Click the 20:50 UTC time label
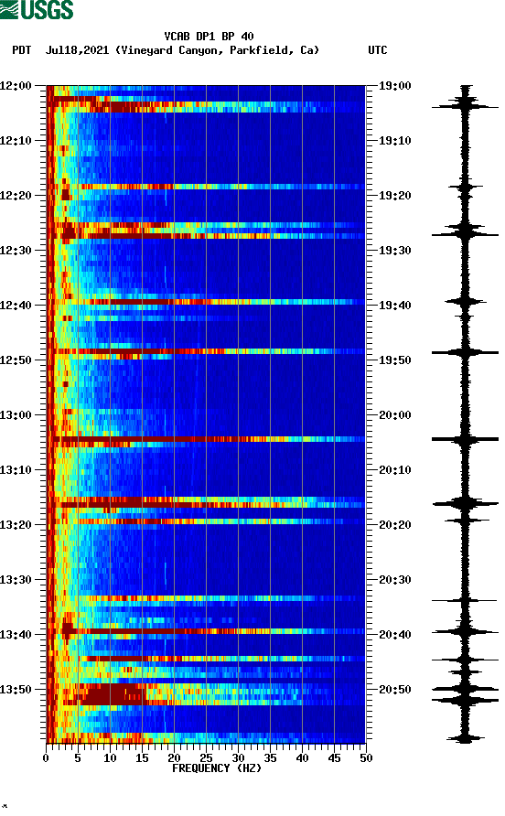This screenshot has width=505, height=816. [x=394, y=690]
